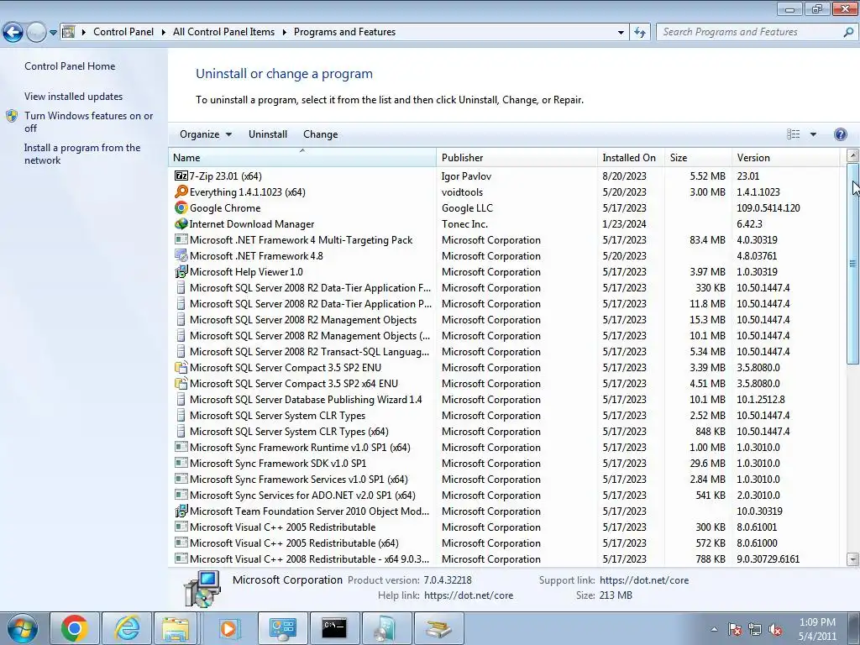Image resolution: width=860 pixels, height=645 pixels.
Task: Expand the Organize dropdown menu
Action: pos(206,134)
